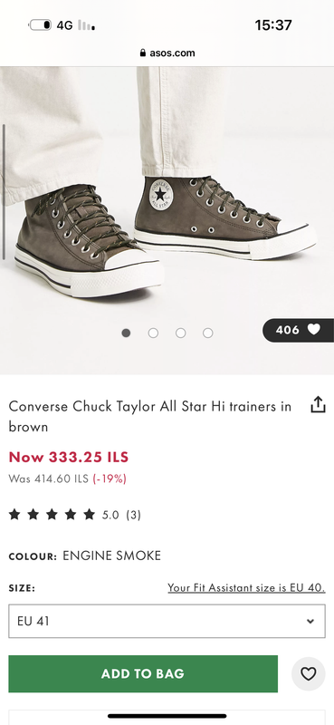
Task: Tap the Converse shoes product image
Action: tap(167, 220)
